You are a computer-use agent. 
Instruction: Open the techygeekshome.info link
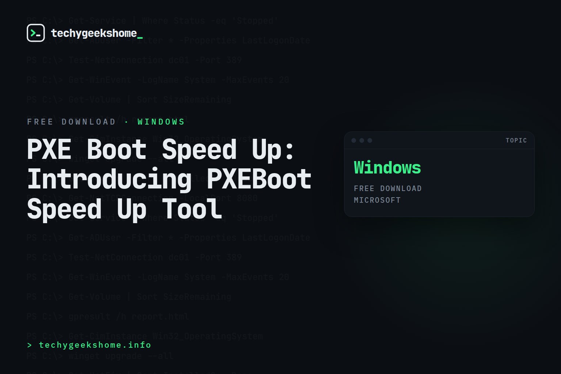pyautogui.click(x=89, y=345)
